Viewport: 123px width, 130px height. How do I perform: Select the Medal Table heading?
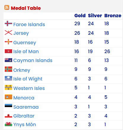[26, 8]
